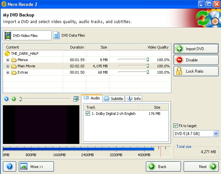Image resolution: width=221 pixels, height=174 pixels.
Task: Click Menus duration 00:01.59
Action: click(x=77, y=60)
